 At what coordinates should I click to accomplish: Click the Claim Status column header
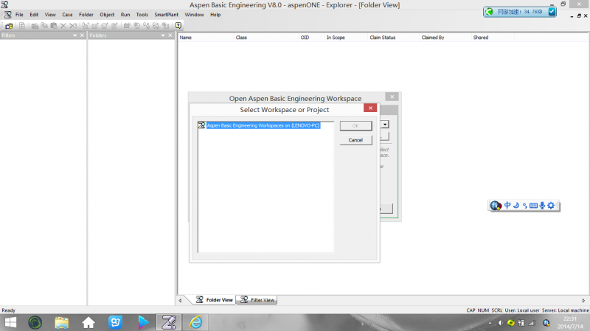click(393, 38)
